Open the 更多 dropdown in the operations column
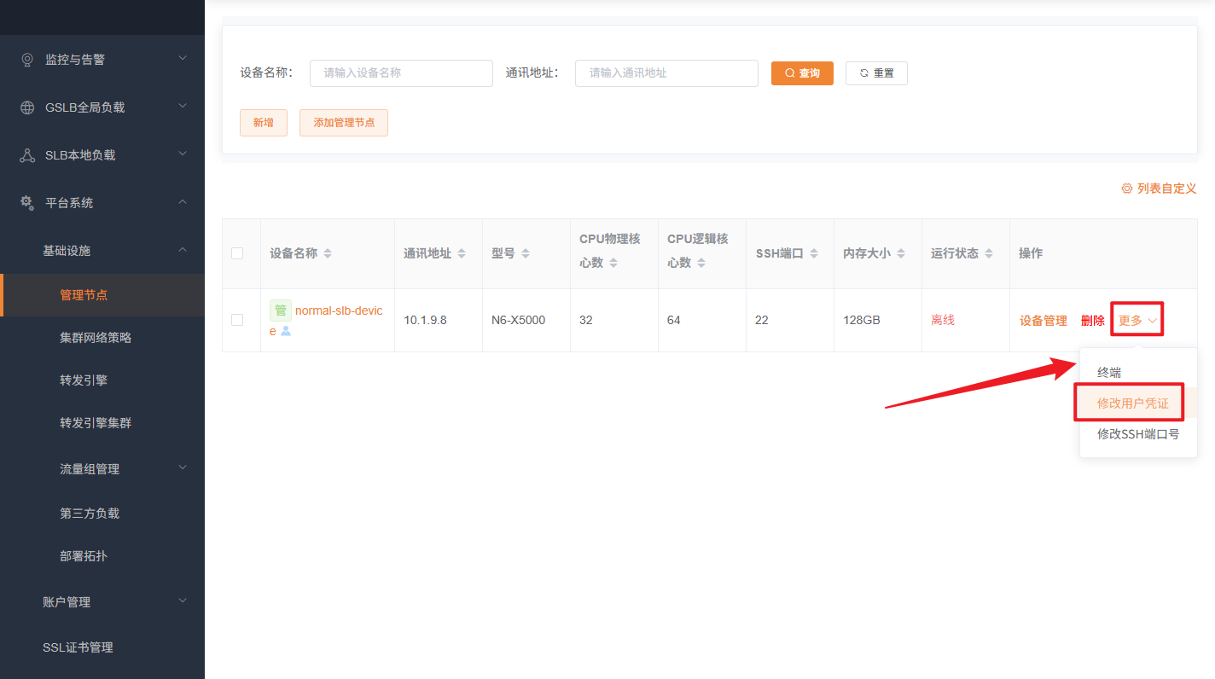This screenshot has height=679, width=1215. click(x=1136, y=319)
